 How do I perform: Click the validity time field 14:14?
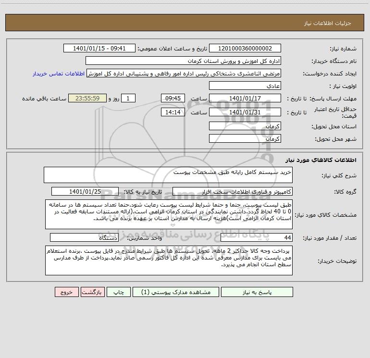(x=173, y=112)
